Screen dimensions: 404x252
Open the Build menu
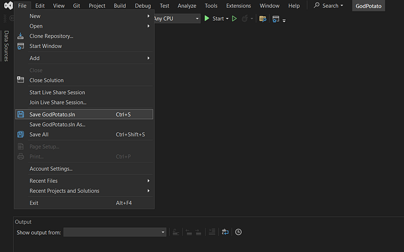click(x=120, y=5)
